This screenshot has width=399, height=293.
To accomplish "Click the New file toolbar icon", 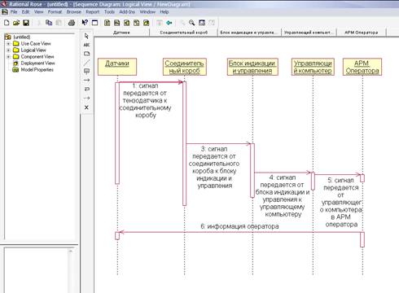I will [x=7, y=23].
